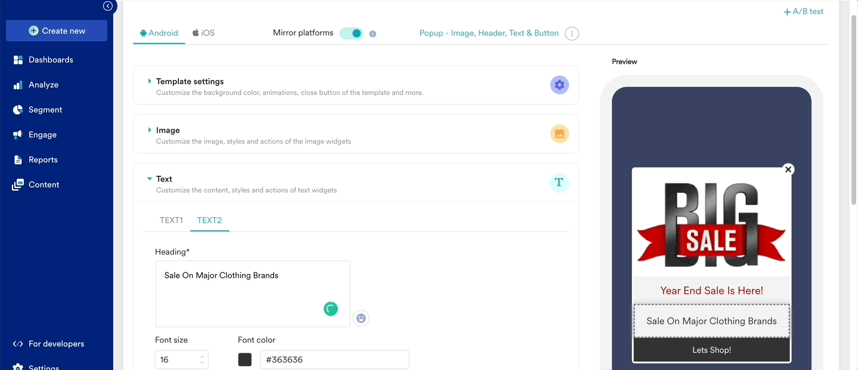Image resolution: width=858 pixels, height=370 pixels.
Task: Switch to the iOS platform tab
Action: tap(203, 33)
